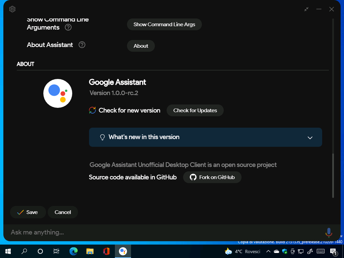Click the 'About Assistant' label

point(50,45)
